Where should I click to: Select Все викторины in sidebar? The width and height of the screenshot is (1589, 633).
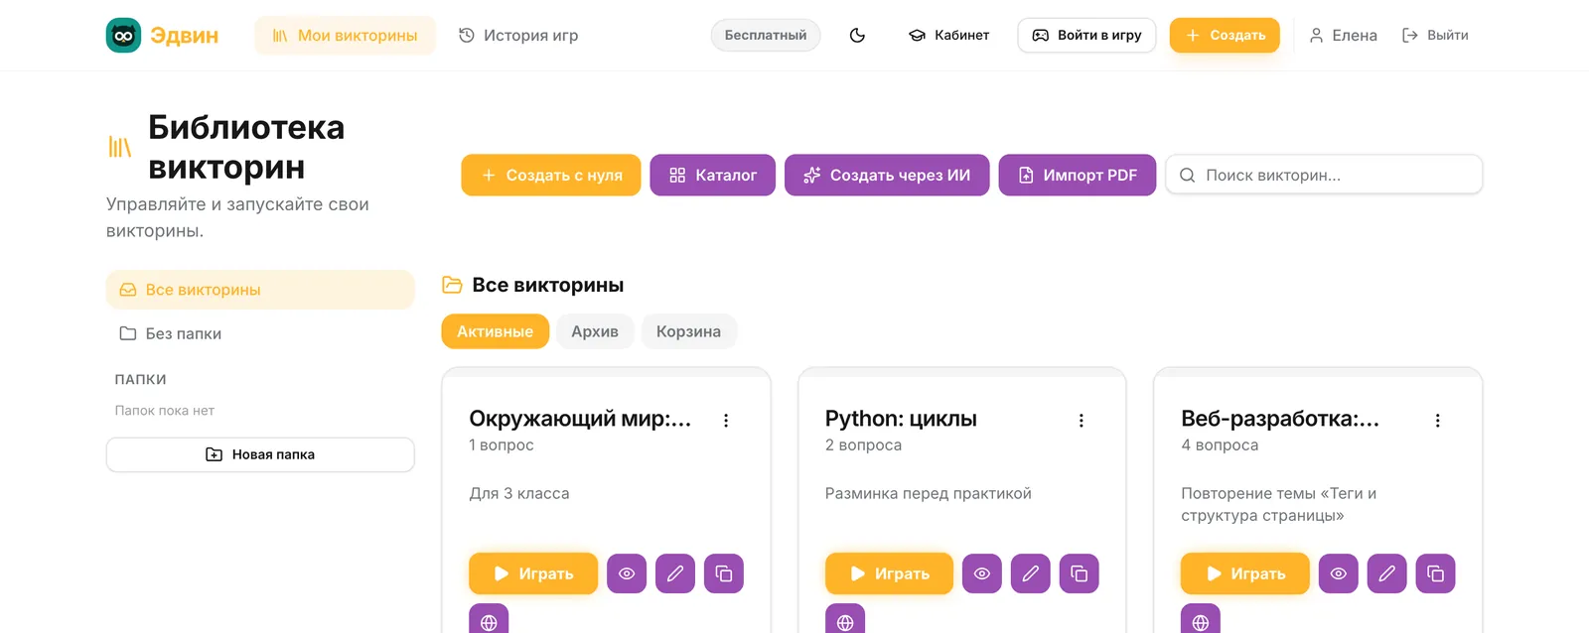[260, 290]
